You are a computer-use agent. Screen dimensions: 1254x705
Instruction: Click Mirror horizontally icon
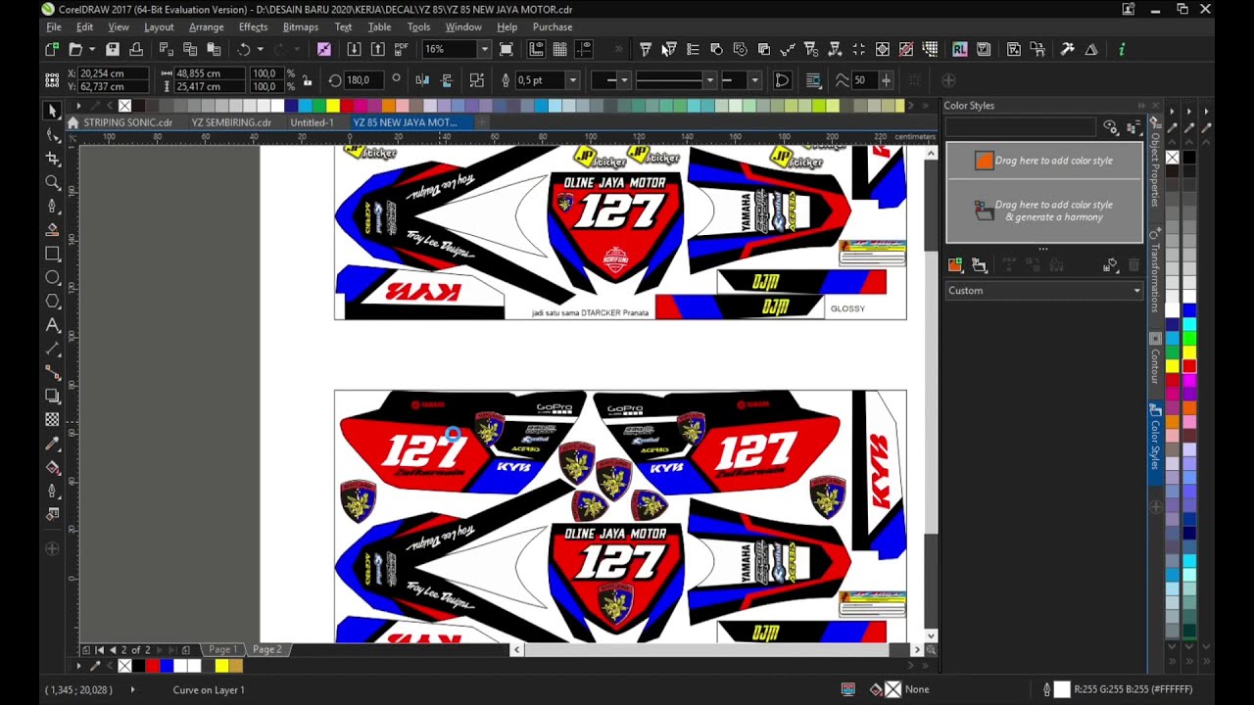422,80
